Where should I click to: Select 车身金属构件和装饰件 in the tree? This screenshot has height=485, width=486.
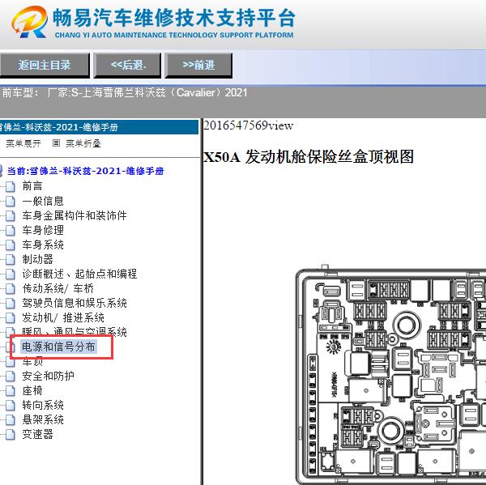tap(75, 215)
